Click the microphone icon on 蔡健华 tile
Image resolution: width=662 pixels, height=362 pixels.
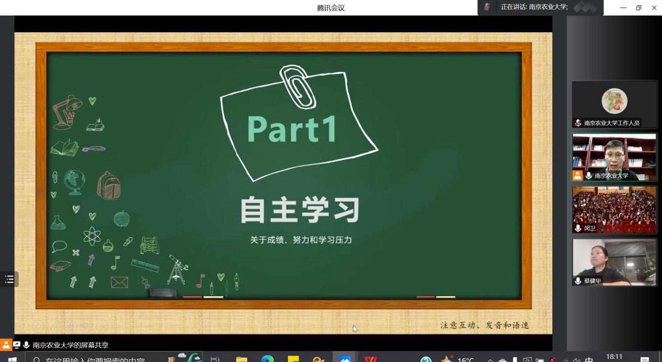coord(578,281)
